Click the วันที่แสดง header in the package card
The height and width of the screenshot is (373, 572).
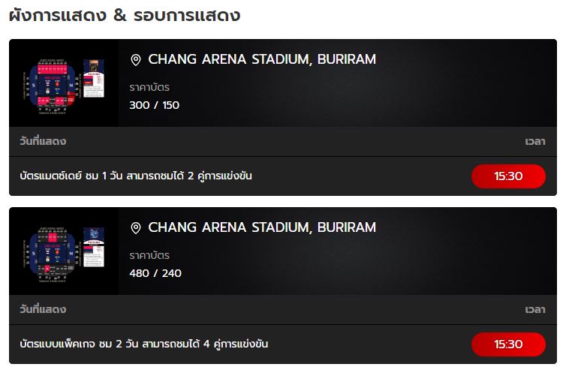coord(43,309)
